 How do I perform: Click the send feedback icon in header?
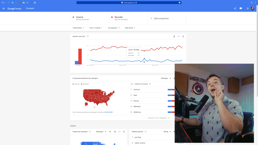pyautogui.click(x=241, y=9)
